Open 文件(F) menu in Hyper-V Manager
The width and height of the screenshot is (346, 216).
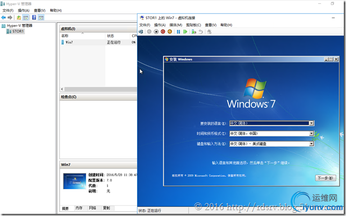(8, 10)
